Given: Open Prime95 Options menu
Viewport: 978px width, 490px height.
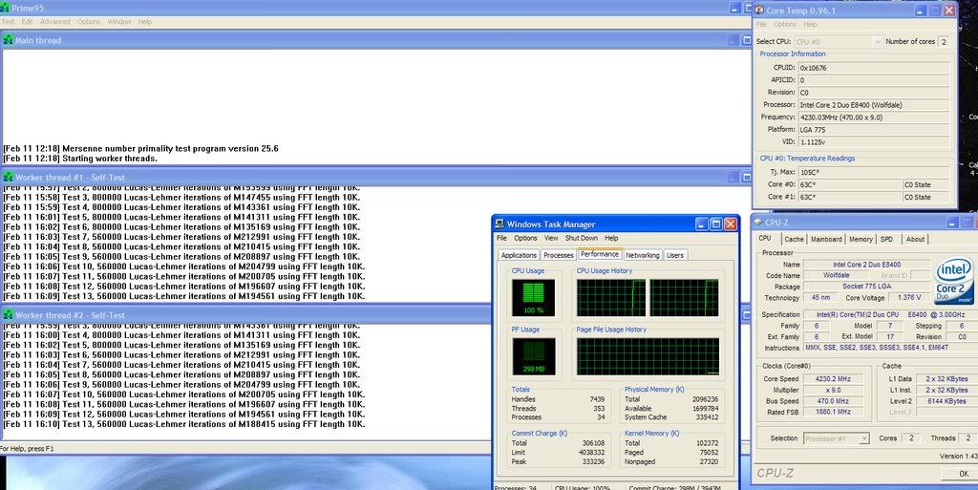Looking at the screenshot, I should (x=89, y=22).
